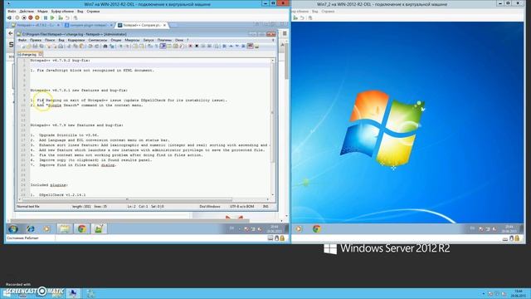Click Notepad++ horizontal scrollbar
The image size is (531, 299).
144,199
